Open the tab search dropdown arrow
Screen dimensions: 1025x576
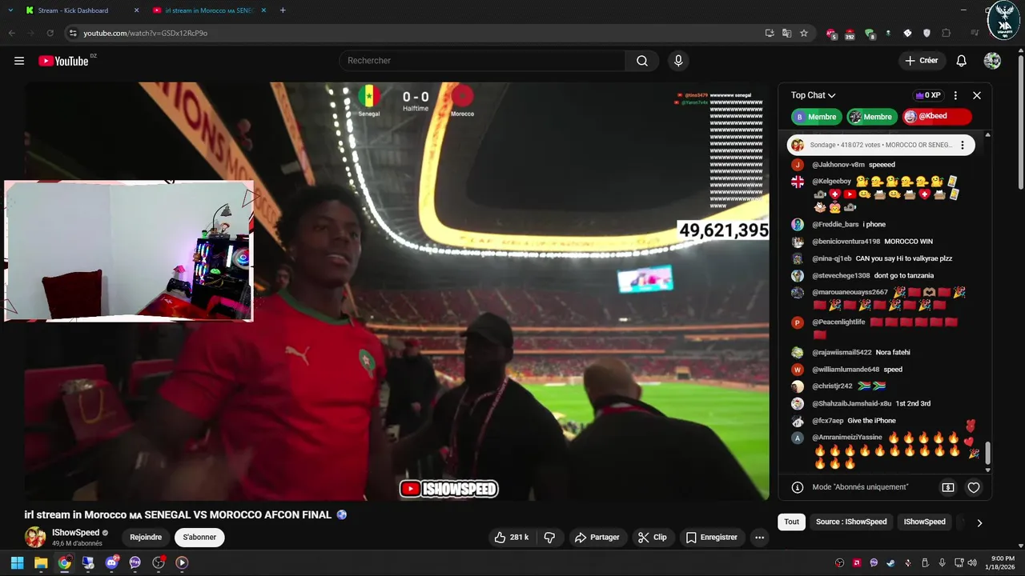10,10
